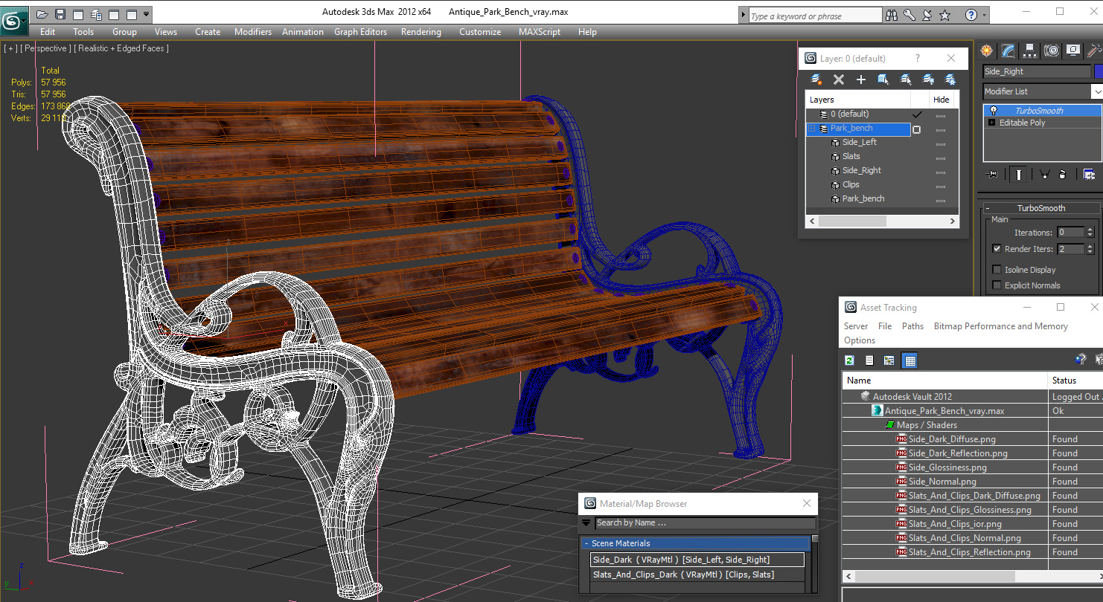Toggle Hide for Clips in Layer dialog
The height and width of the screenshot is (602, 1103).
[941, 186]
